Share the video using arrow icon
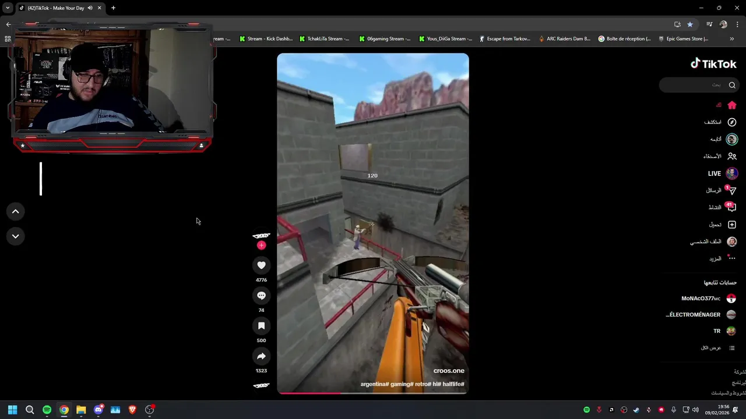746x419 pixels. pos(261,356)
